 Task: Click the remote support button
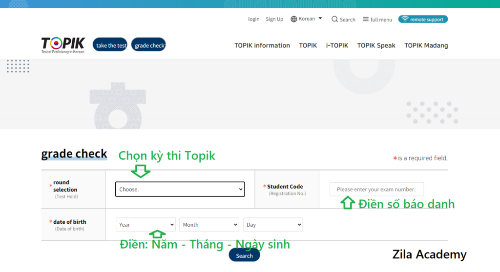423,19
